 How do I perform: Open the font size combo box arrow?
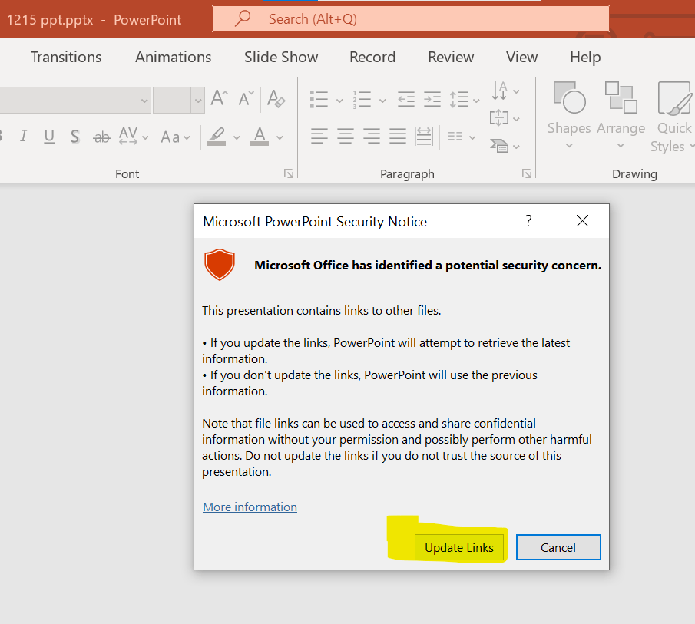click(x=198, y=101)
